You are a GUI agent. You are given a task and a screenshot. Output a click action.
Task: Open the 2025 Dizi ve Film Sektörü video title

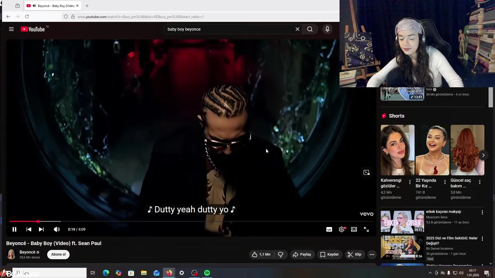point(452,241)
